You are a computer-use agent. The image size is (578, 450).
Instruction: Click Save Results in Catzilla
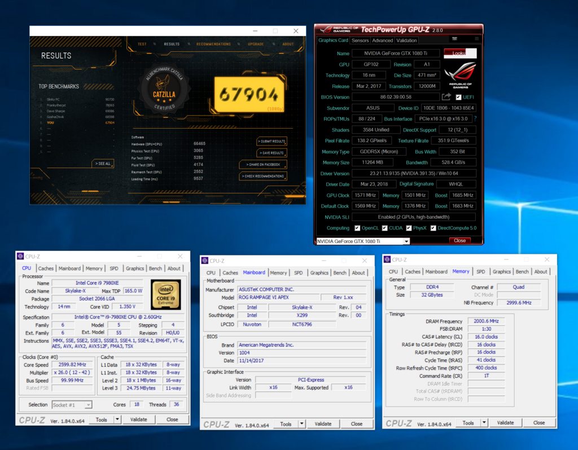click(x=272, y=153)
